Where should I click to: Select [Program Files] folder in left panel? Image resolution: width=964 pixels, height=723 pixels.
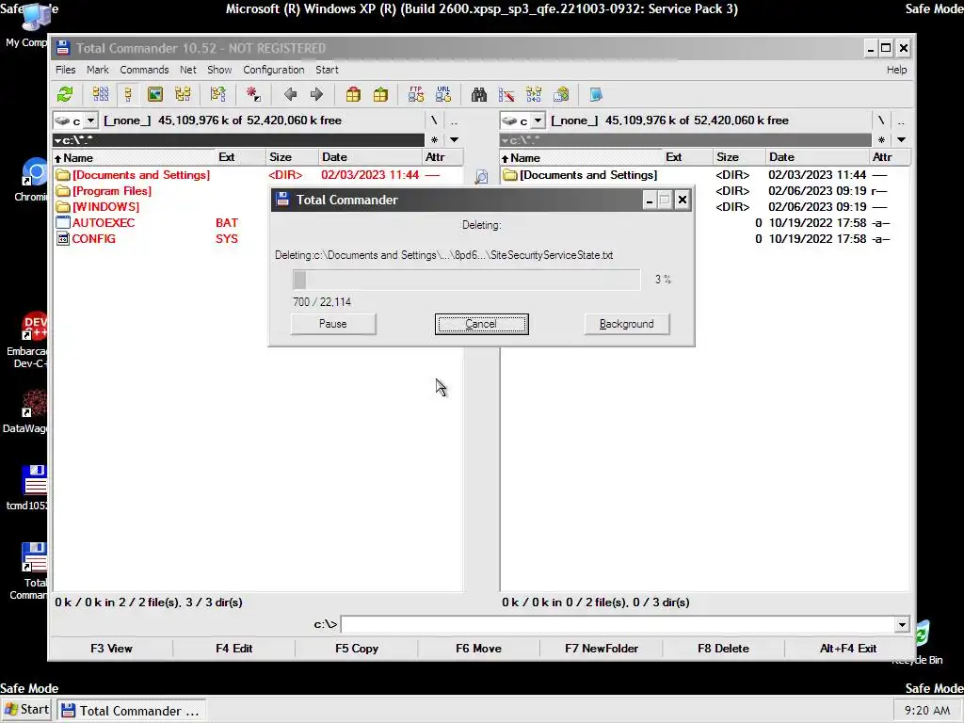tap(111, 191)
